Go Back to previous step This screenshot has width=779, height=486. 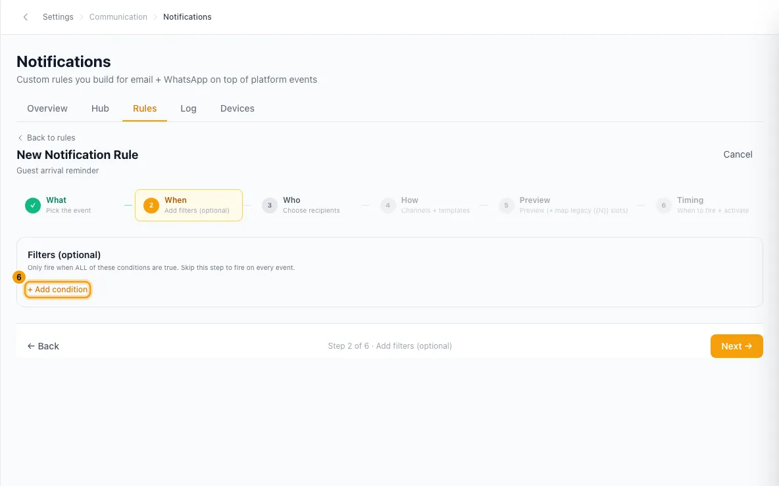coord(43,346)
